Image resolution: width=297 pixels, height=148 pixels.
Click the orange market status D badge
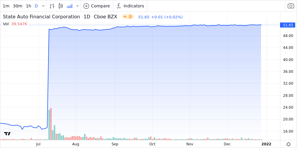(128, 17)
